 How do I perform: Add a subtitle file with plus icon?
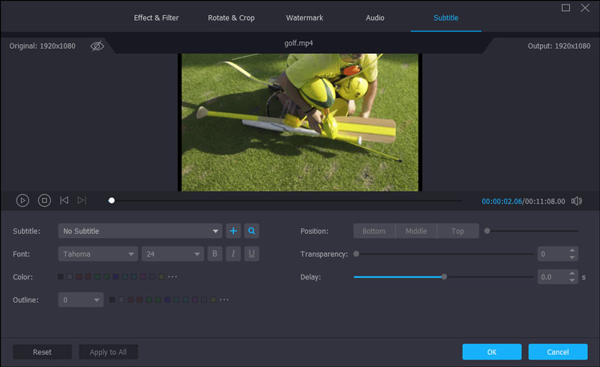tap(233, 231)
